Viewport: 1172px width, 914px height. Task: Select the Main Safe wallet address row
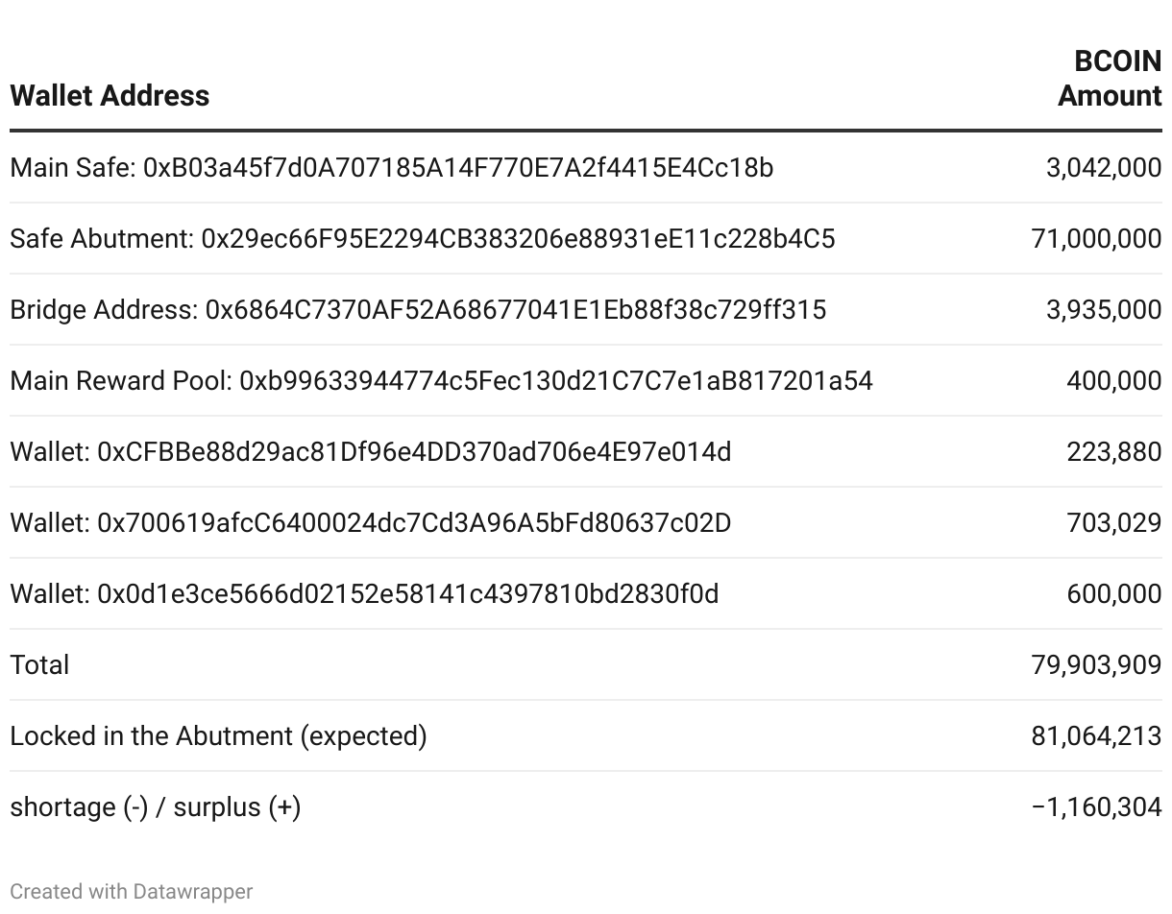391,168
